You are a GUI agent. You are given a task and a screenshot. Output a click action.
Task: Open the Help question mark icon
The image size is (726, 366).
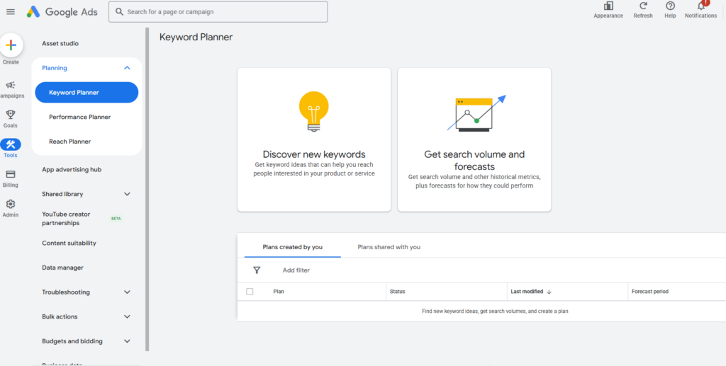point(670,6)
